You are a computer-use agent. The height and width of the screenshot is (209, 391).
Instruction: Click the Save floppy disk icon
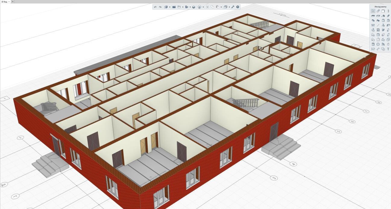pos(179,7)
